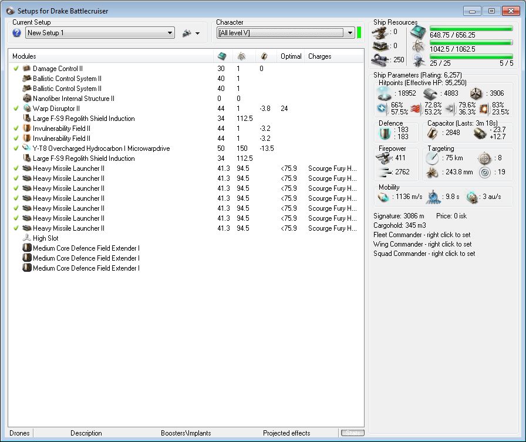Toggle the second Invulnerability Field II checkmark

(x=16, y=138)
